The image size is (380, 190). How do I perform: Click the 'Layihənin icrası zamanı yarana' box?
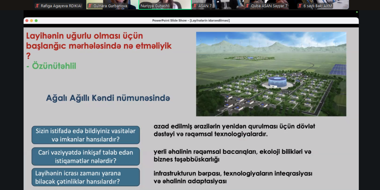[x=85, y=177]
